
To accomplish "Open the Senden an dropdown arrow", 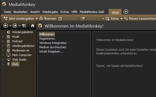I will click(103, 19).
